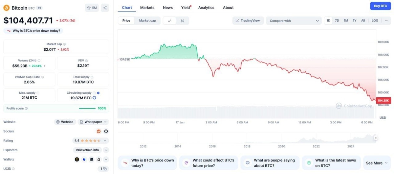The height and width of the screenshot is (174, 394).
Task: Open the GitHub social link icon
Action: [x=106, y=131]
